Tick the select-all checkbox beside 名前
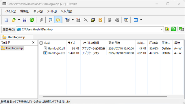 41,43
